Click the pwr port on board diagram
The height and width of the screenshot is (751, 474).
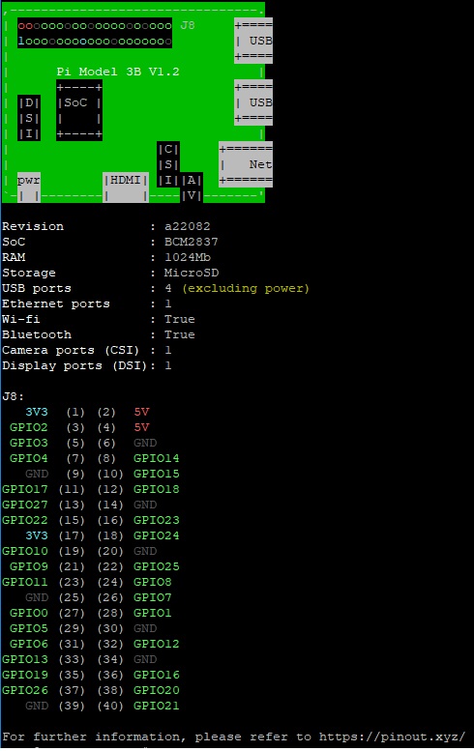(29, 188)
